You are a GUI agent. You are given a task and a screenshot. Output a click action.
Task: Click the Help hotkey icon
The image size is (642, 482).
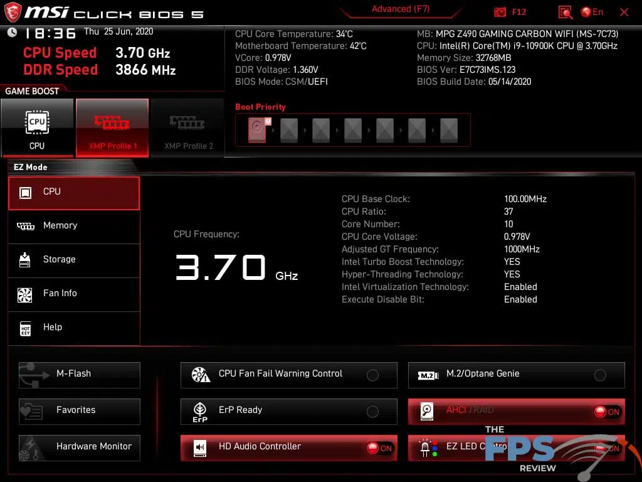25,328
